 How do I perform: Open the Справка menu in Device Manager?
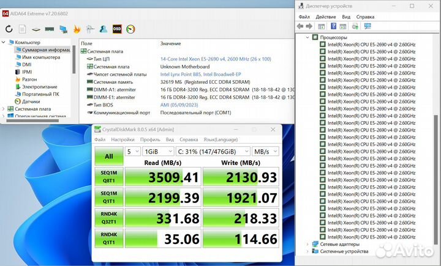click(365, 17)
